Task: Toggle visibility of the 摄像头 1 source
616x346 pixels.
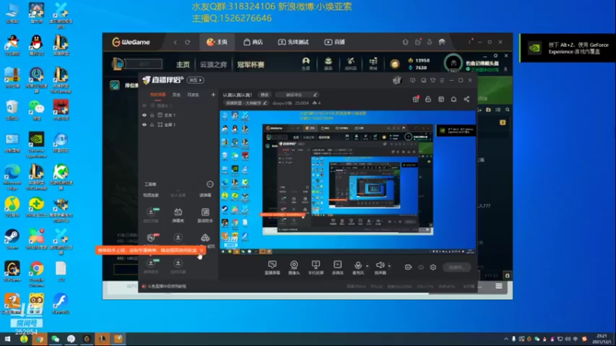Action: pos(144,105)
